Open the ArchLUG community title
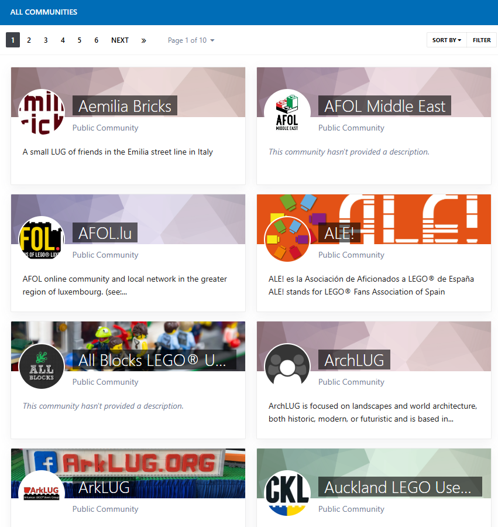 click(354, 360)
